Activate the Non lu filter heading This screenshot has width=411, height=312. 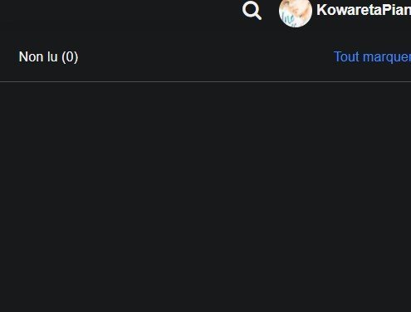[x=48, y=57]
